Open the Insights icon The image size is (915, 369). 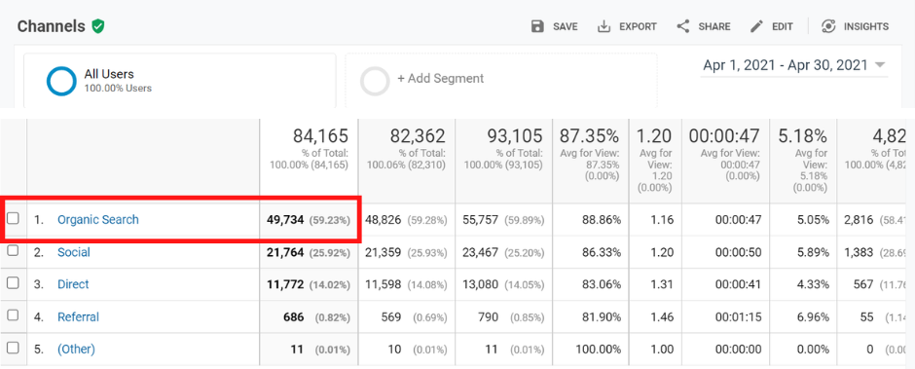pyautogui.click(x=828, y=26)
